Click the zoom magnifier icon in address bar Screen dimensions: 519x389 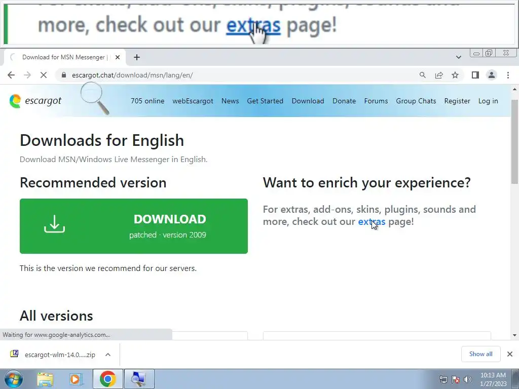click(422, 75)
